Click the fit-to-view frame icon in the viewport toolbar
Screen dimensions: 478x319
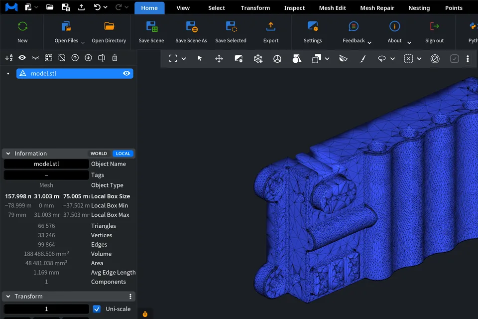(x=173, y=59)
